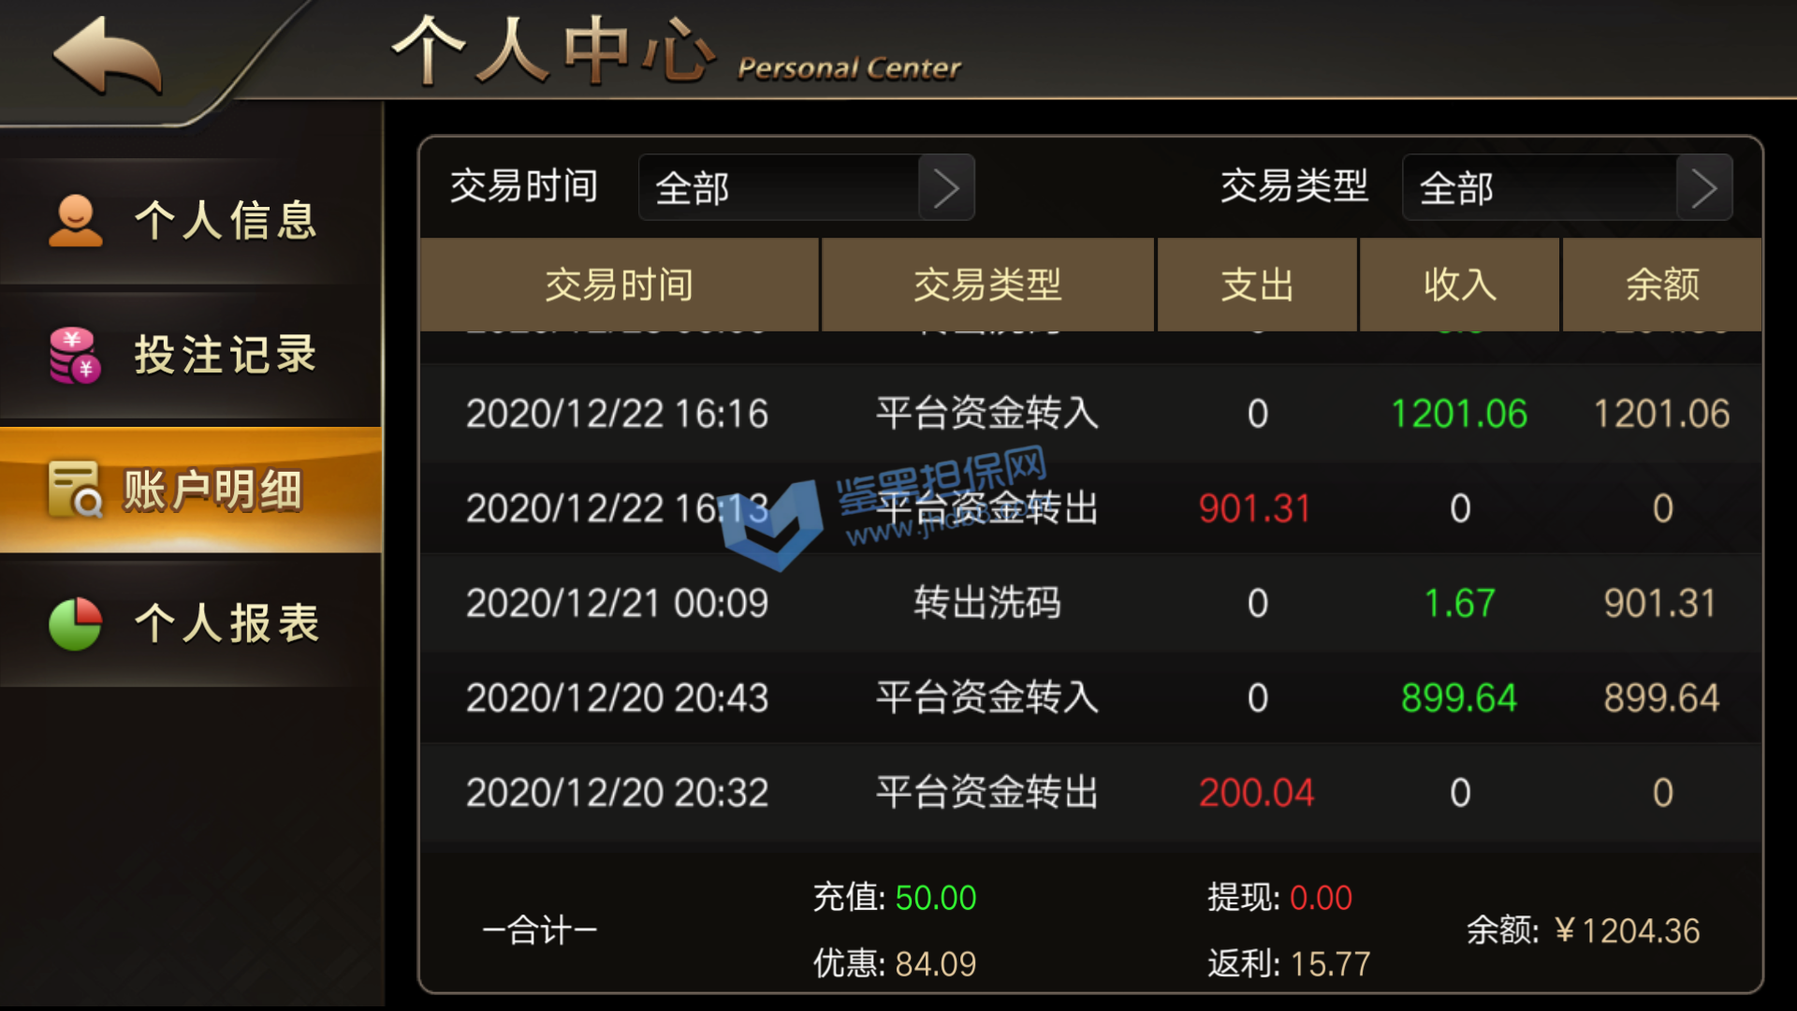Expand the 交易类型 filter arrow
The width and height of the screenshot is (1797, 1011).
coord(1703,188)
